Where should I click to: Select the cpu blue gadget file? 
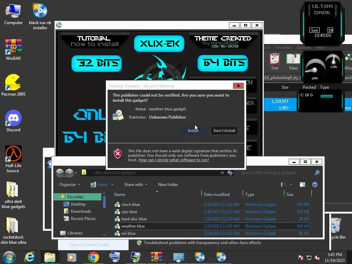click(211, 212)
